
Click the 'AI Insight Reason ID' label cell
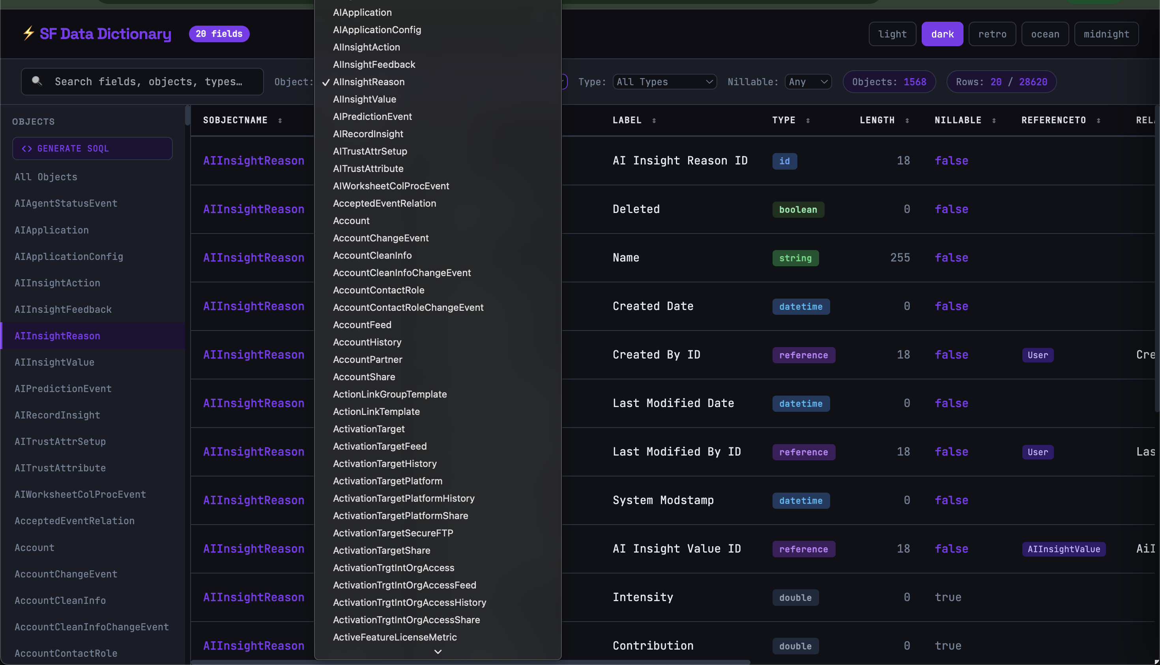680,161
